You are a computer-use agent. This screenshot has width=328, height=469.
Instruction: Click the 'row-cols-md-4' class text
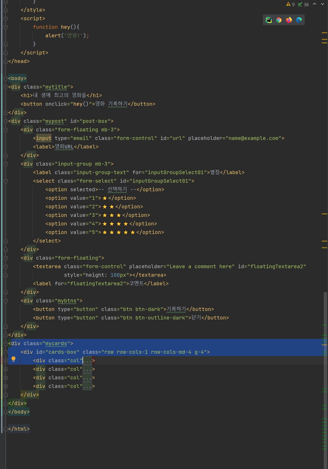tap(171, 352)
